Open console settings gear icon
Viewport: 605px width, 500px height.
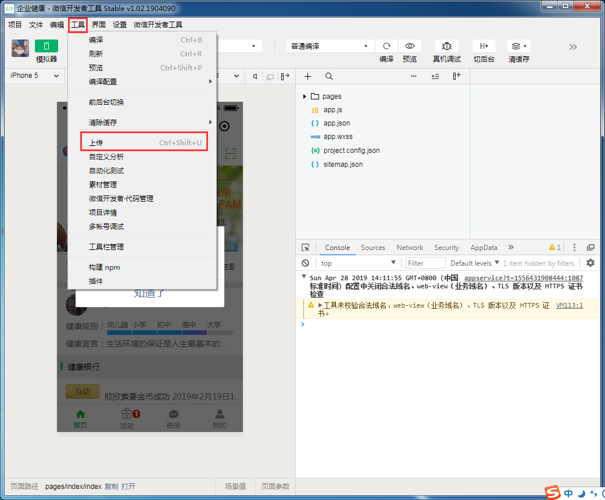point(590,263)
